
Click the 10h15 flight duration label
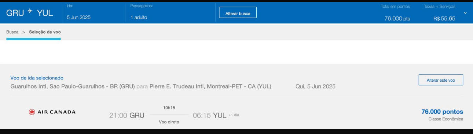[169, 108]
